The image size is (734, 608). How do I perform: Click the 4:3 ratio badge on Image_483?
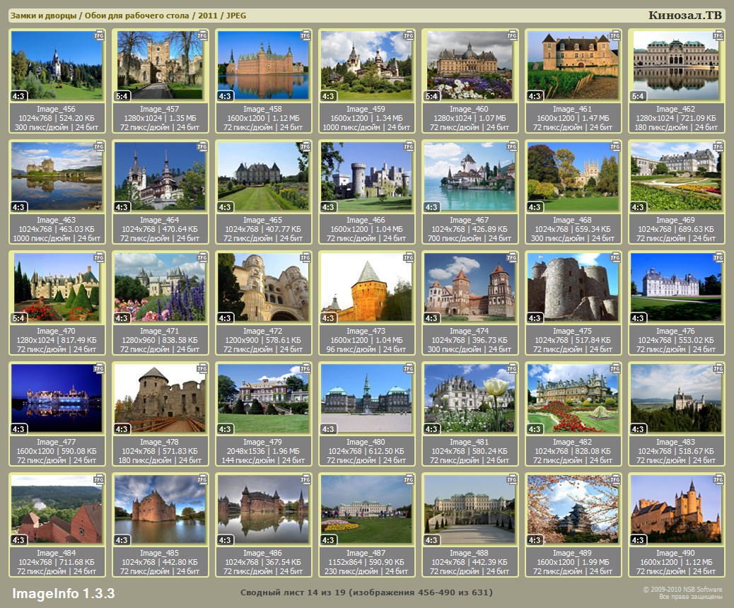click(638, 428)
